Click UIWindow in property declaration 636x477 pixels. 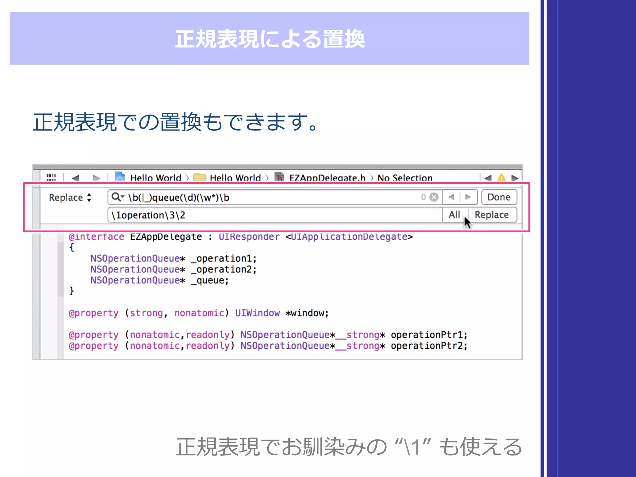point(257,313)
